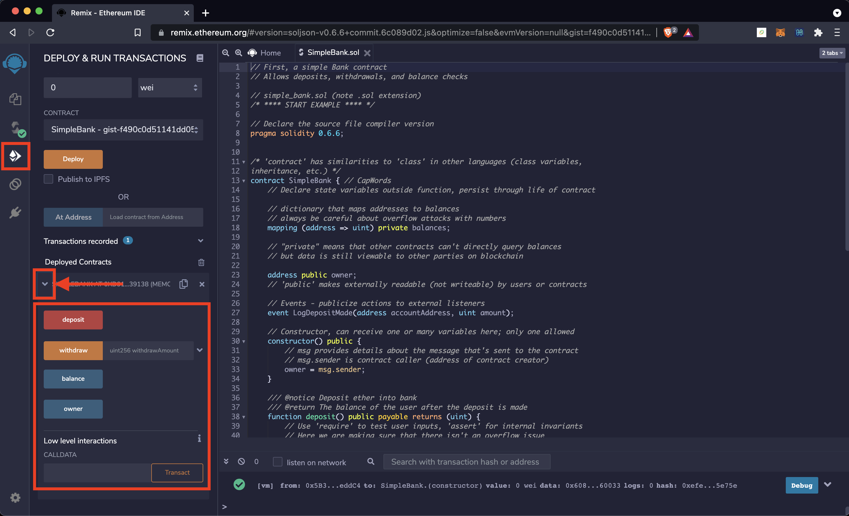This screenshot has height=516, width=849.
Task: Click the MetaMask browser extension icon
Action: (x=780, y=32)
